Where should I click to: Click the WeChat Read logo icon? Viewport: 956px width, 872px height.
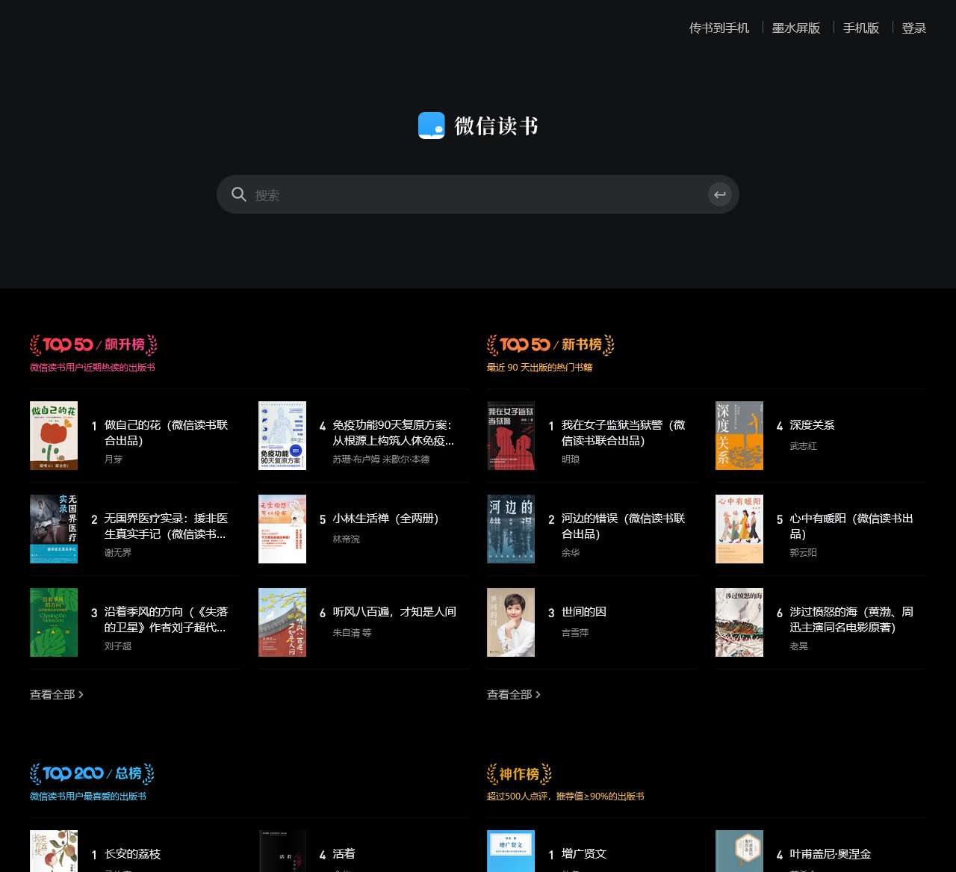(431, 126)
